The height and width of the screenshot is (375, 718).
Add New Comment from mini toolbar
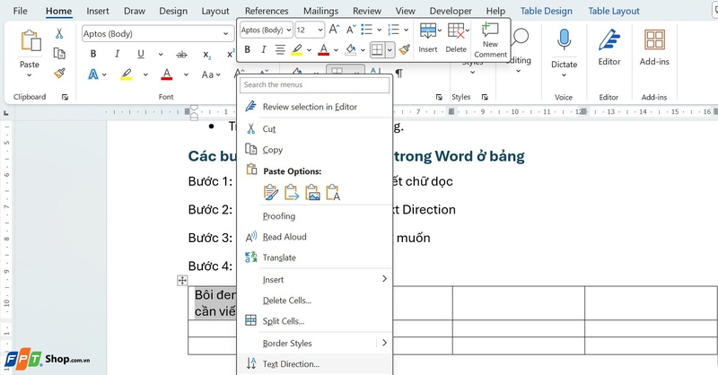tap(490, 40)
